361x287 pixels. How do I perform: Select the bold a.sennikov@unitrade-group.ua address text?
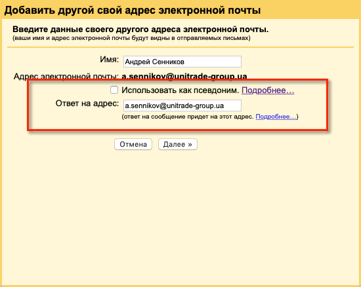184,76
